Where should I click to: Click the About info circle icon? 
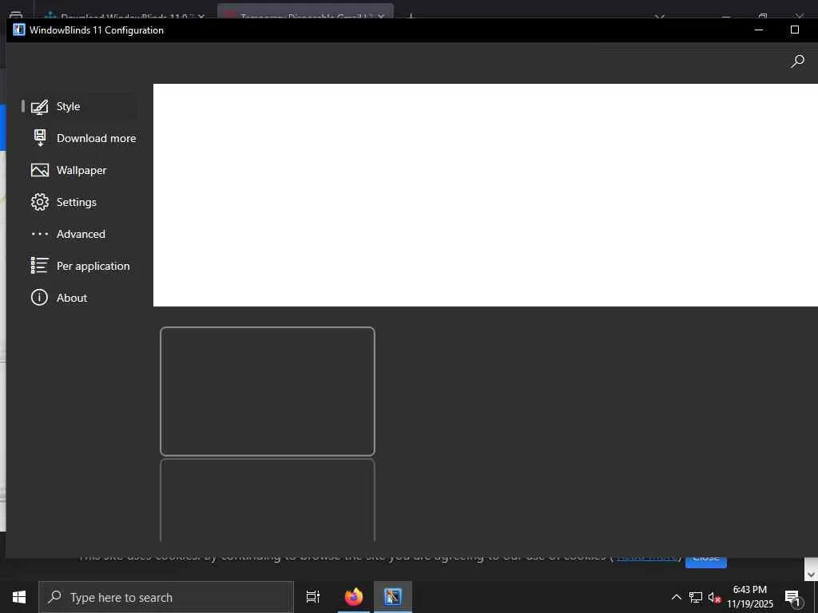pyautogui.click(x=40, y=298)
